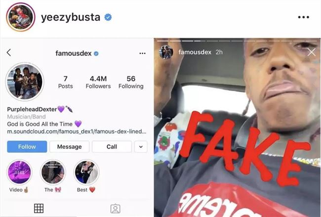
Task: Click the Call button
Action: 112,147
